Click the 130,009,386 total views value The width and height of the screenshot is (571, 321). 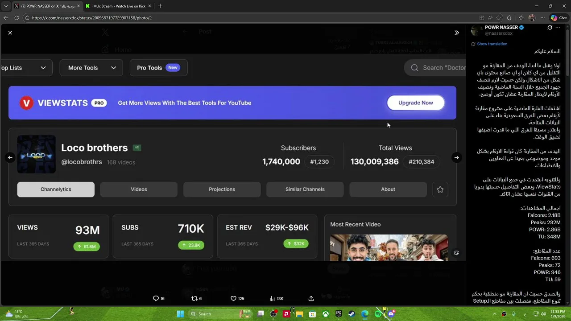(x=374, y=161)
